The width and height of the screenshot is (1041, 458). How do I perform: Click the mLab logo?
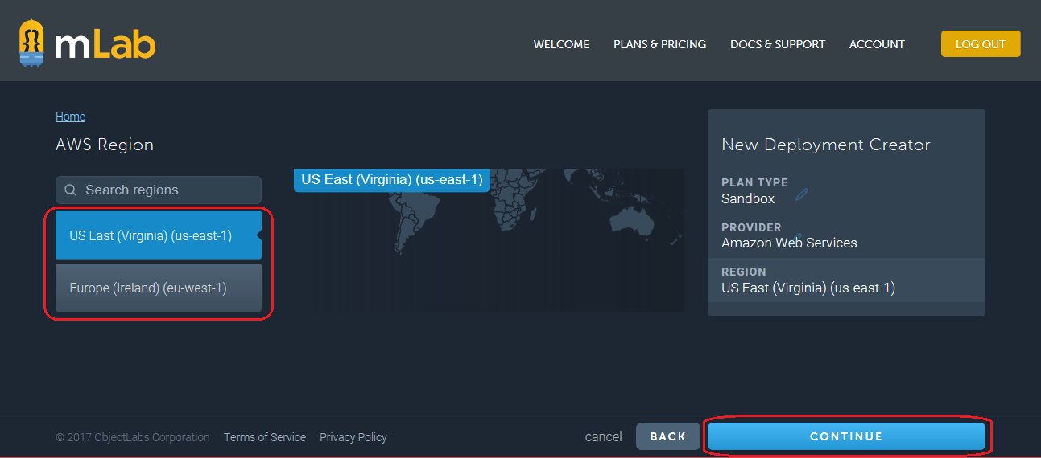tap(87, 44)
